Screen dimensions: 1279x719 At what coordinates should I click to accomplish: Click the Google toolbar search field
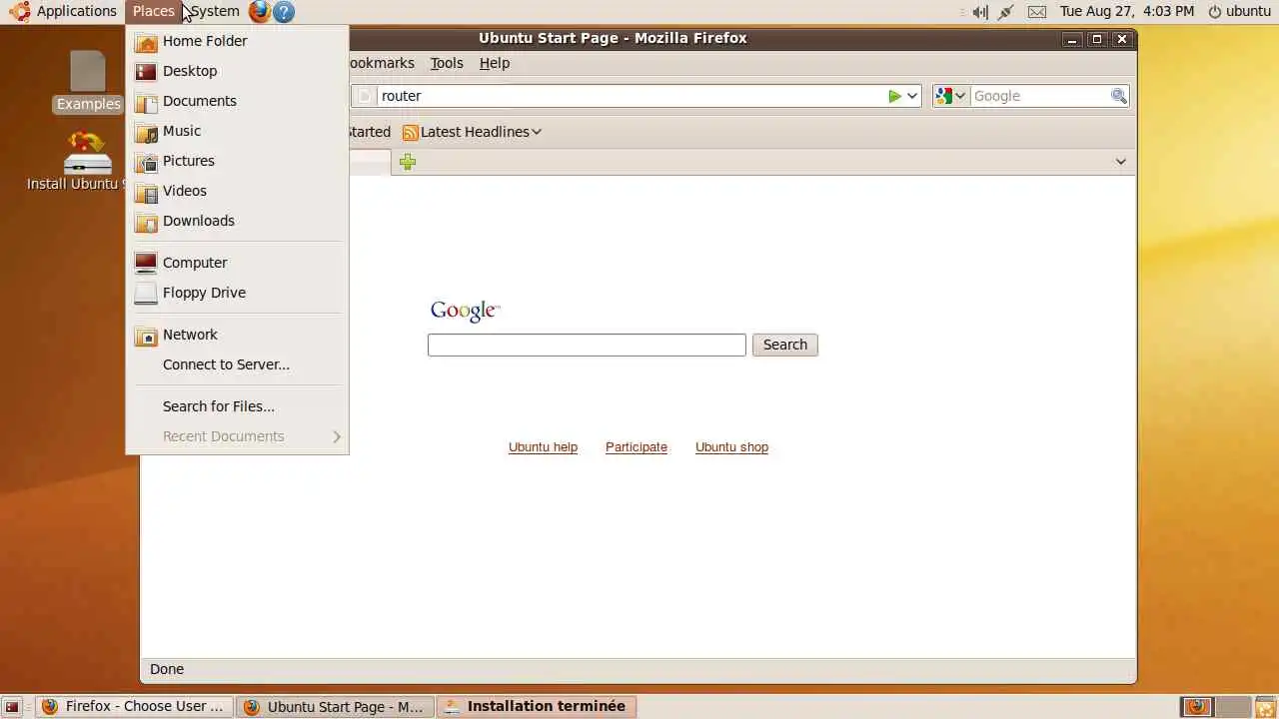pos(1039,96)
